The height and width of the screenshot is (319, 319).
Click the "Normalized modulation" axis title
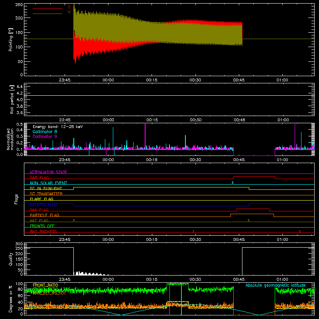coord(10,139)
